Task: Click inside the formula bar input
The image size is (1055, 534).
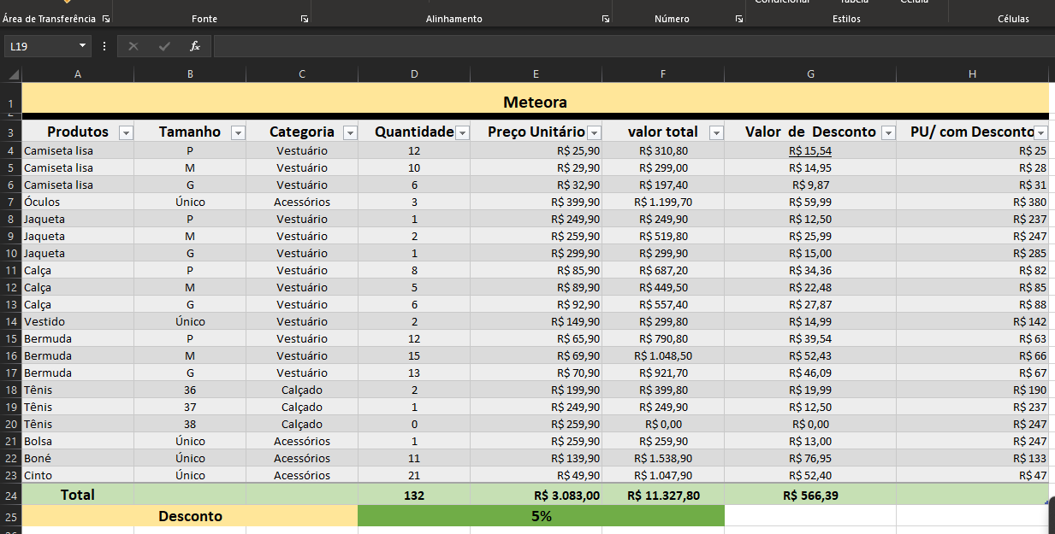Action: [x=633, y=46]
